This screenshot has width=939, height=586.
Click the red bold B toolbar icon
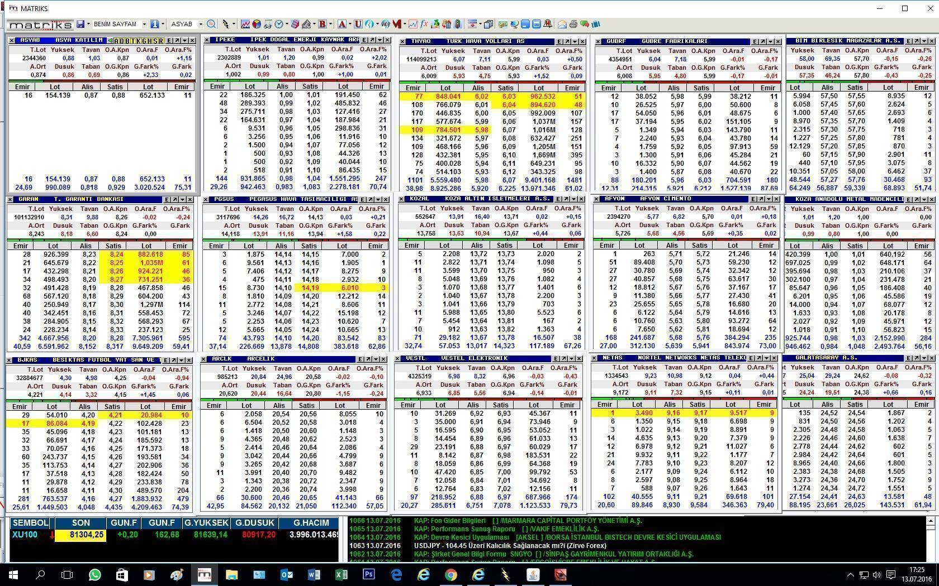[322, 24]
